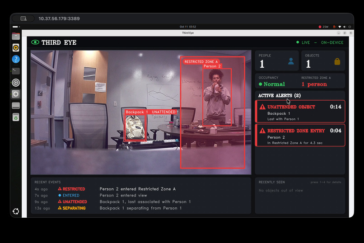
Task: Click the red 25W power warning indicator
Action: click(323, 27)
